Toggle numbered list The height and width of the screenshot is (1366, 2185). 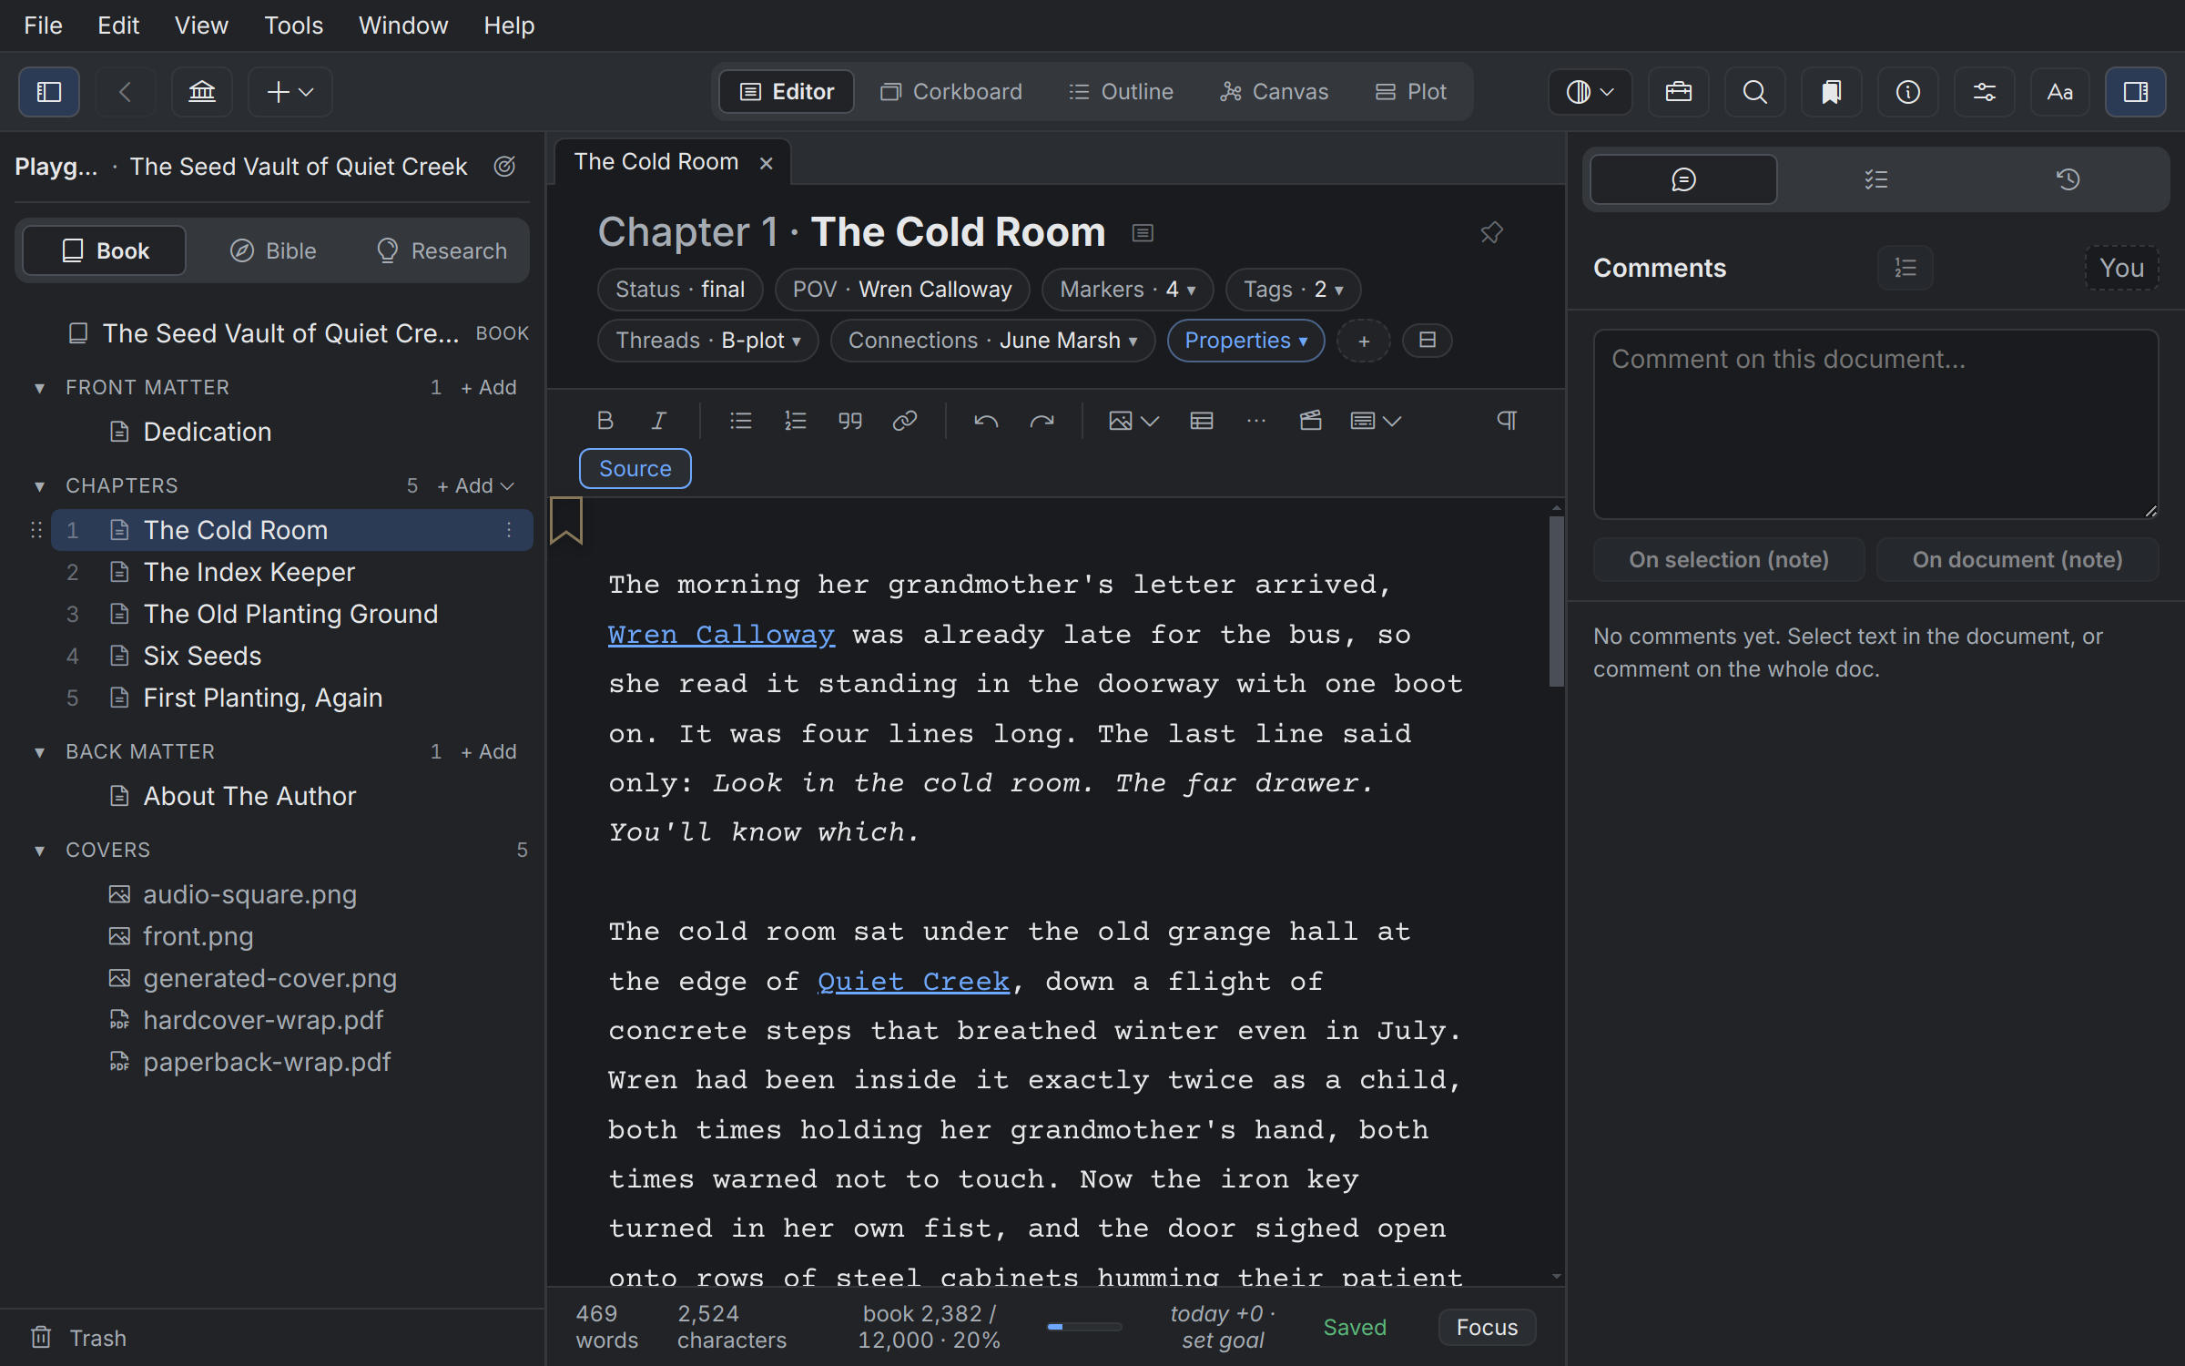point(796,421)
